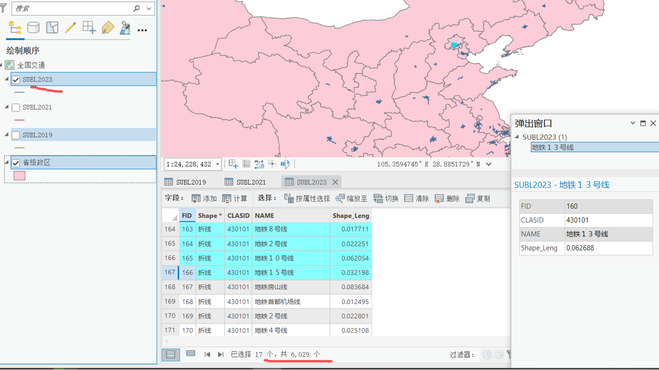
Task: Maximize the 弹出窗口 popup pane
Action: (x=643, y=123)
